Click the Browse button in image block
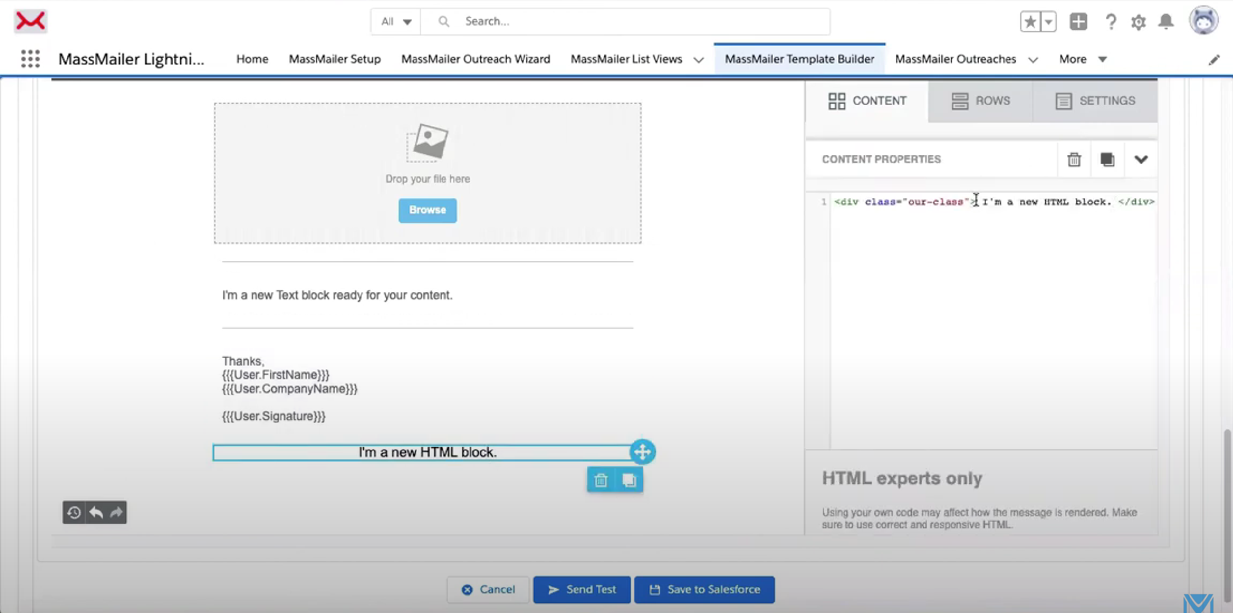Screen dimensions: 1233x613 coord(428,210)
